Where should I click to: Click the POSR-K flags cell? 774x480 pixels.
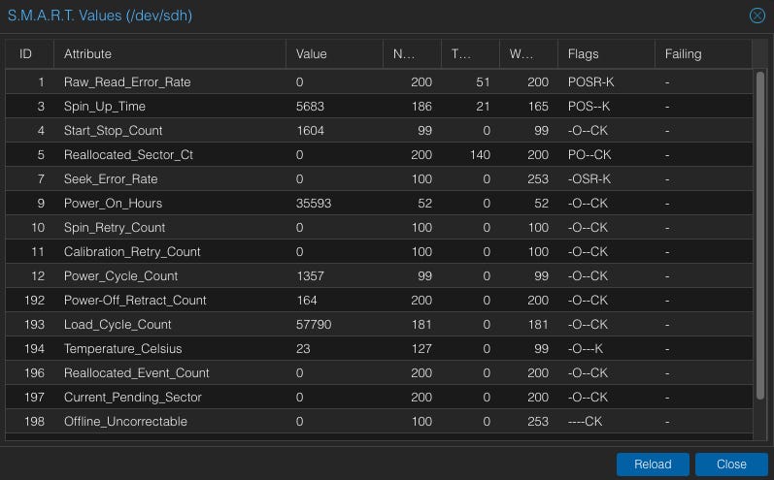point(590,81)
